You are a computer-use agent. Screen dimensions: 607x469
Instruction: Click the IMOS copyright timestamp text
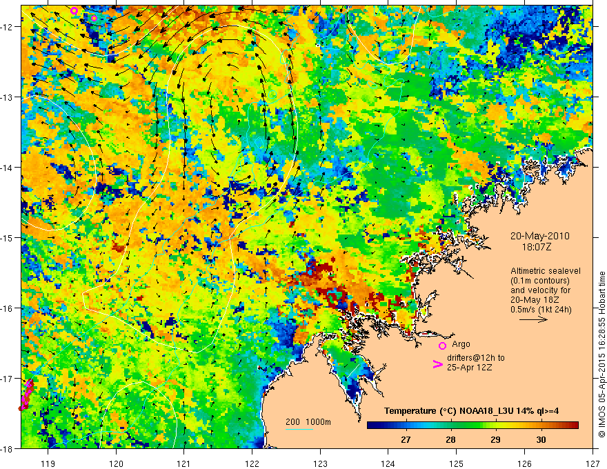(x=602, y=355)
